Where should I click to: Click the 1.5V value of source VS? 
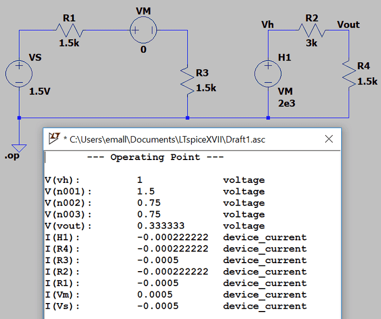coord(40,91)
